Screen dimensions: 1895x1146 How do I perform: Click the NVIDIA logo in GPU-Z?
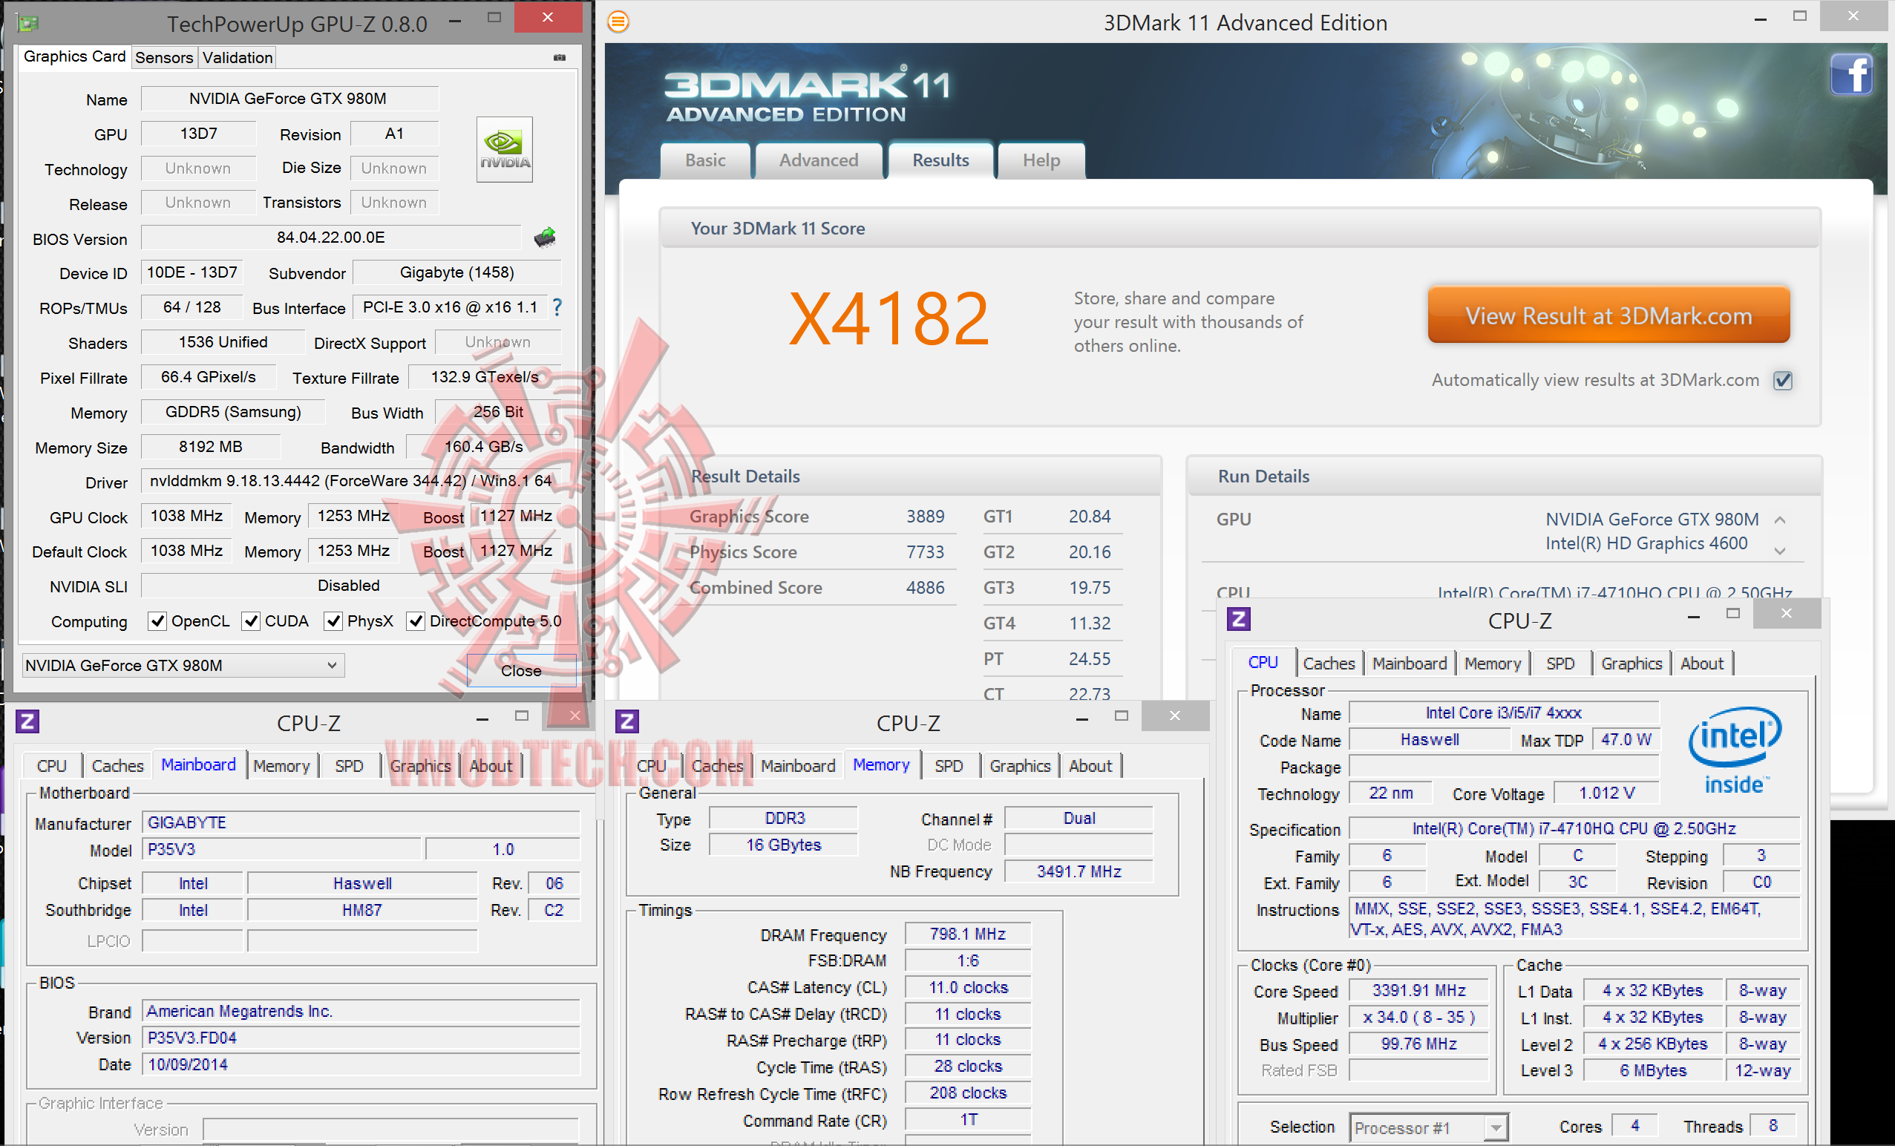pyautogui.click(x=504, y=149)
